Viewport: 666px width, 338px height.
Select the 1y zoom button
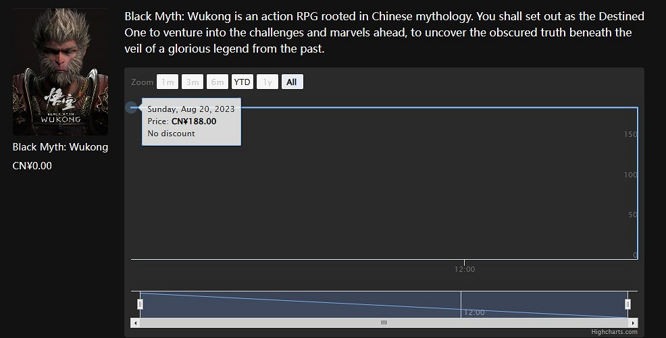point(267,82)
